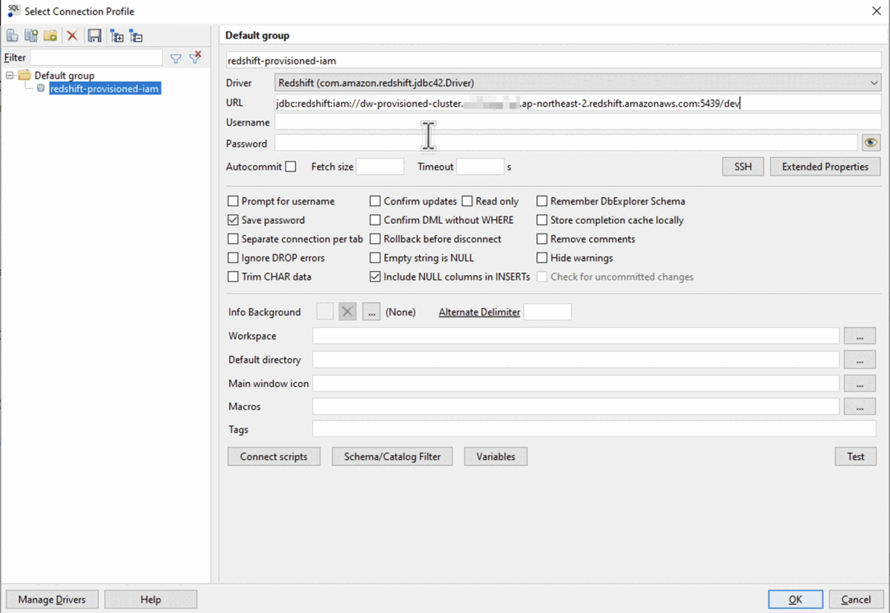Focus the Fetch size field

pos(380,167)
